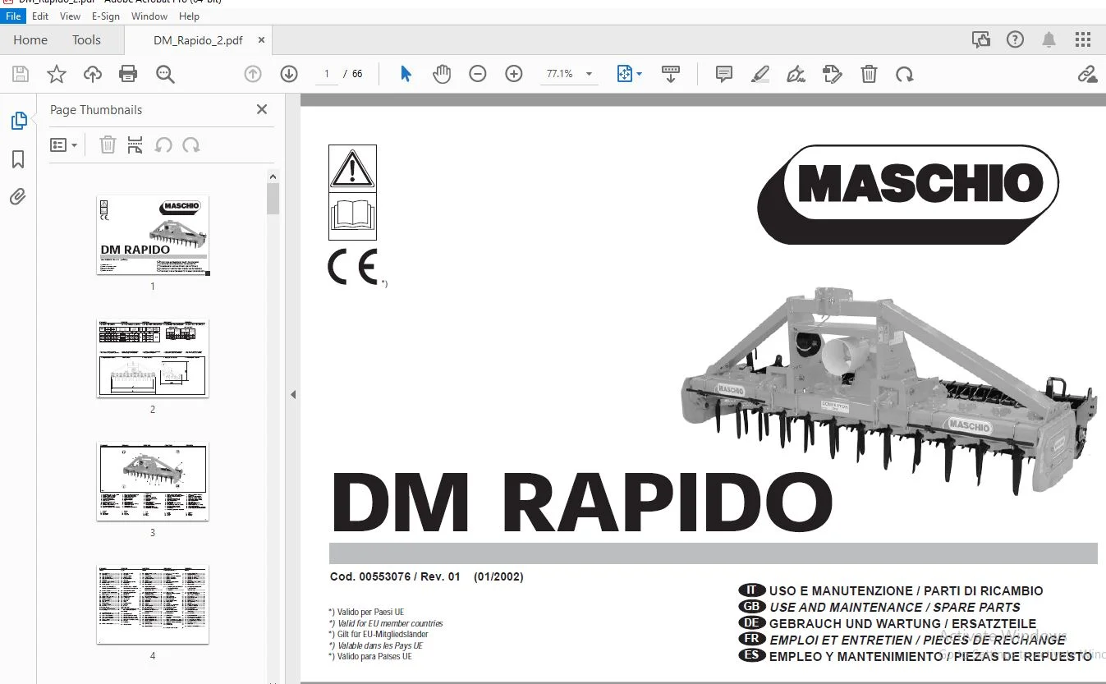1106x684 pixels.
Task: Open the apps grid icon in header
Action: [x=1084, y=39]
